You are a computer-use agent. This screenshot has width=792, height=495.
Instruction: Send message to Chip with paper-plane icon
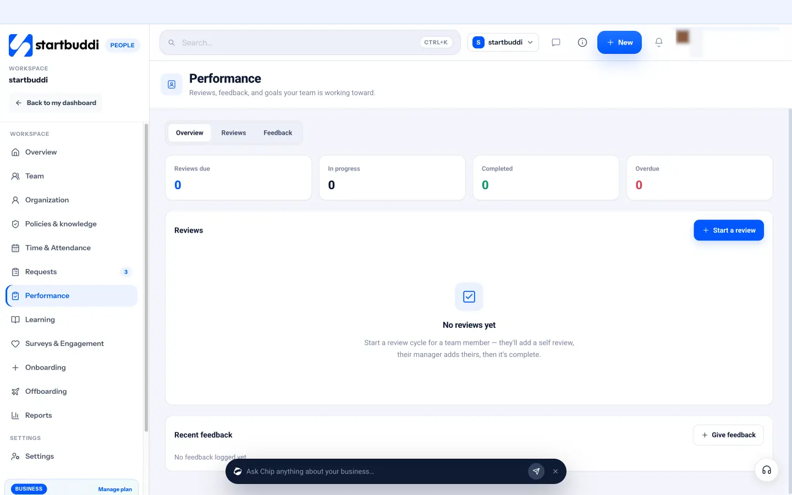536,471
